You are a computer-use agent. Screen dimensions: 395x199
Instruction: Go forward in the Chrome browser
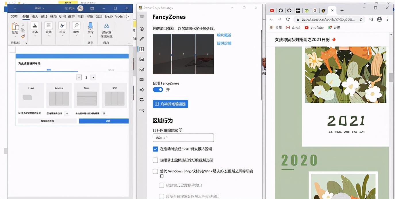tap(280, 19)
